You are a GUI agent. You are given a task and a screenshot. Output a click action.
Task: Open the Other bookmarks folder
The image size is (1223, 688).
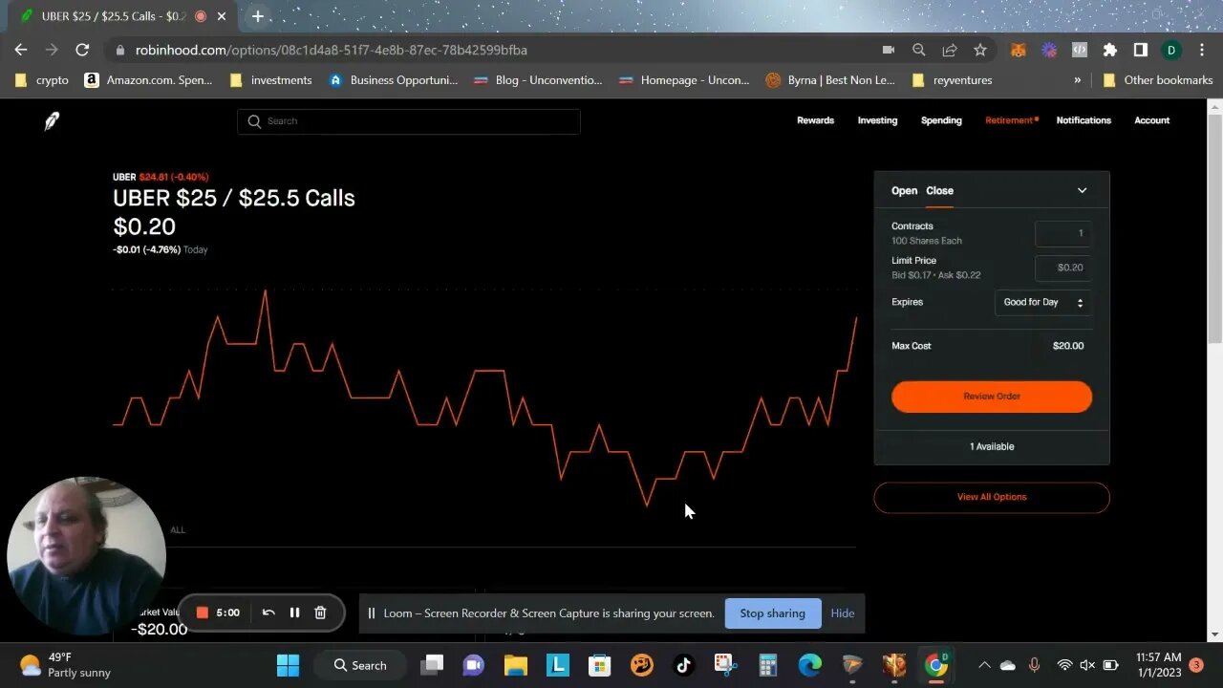click(1157, 80)
